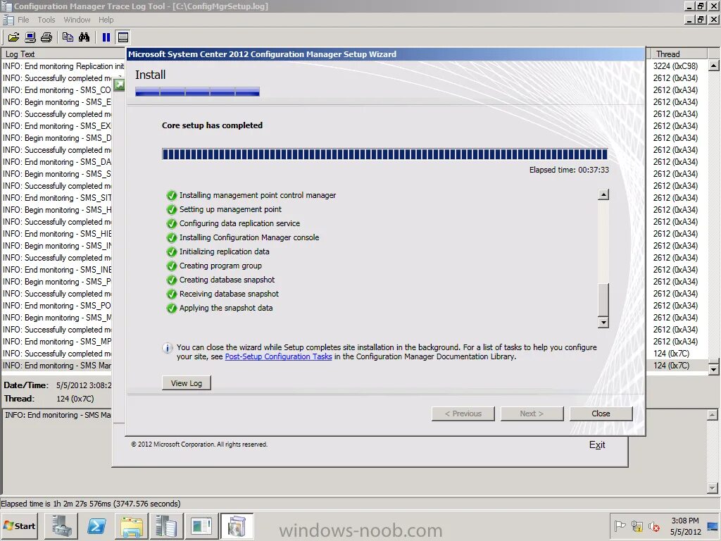Open the Post-Setup Configuration Tasks link
This screenshot has height=541, width=721.
point(278,356)
